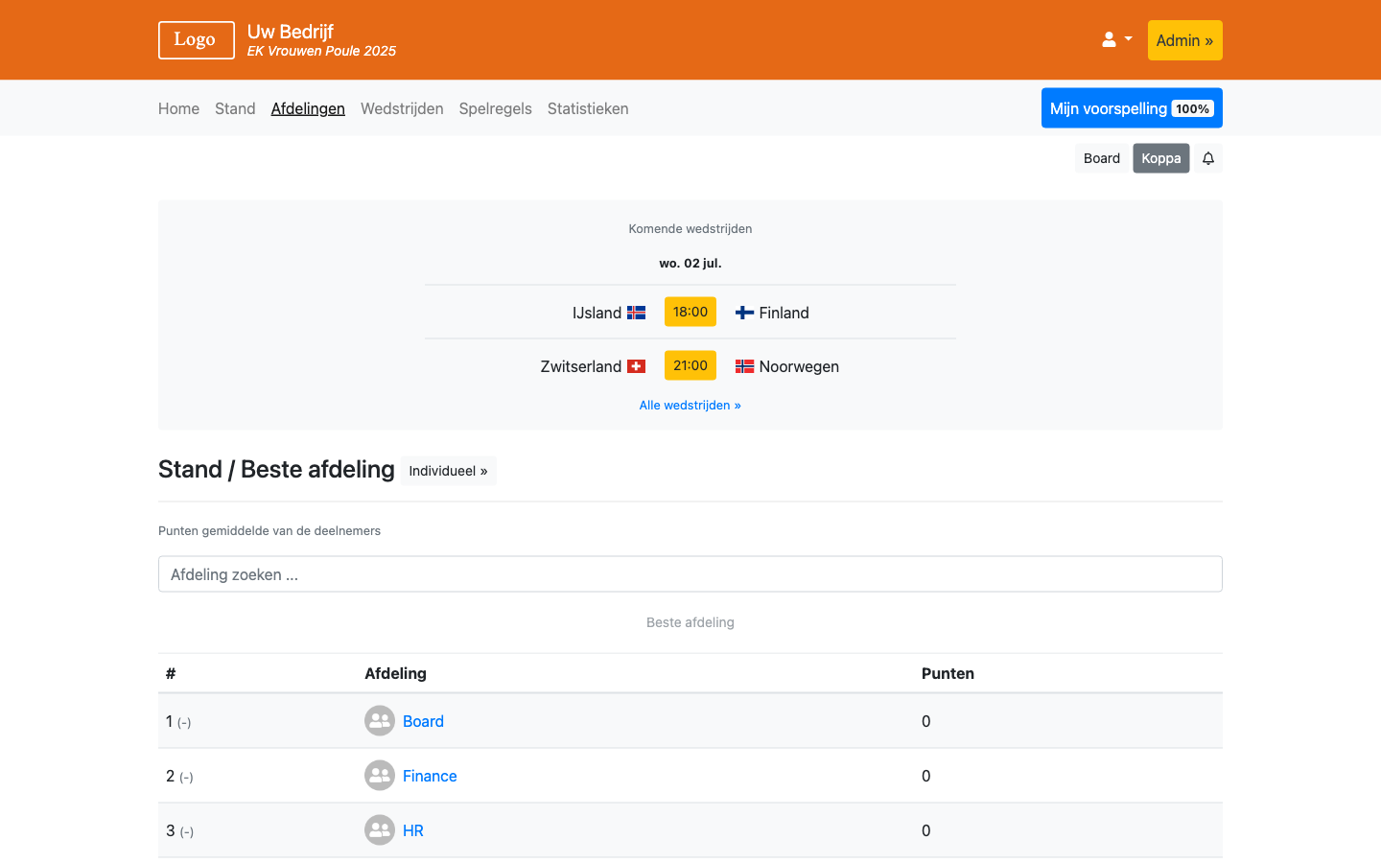The image size is (1381, 863).
Task: Click the Iceland flag icon
Action: click(x=637, y=313)
